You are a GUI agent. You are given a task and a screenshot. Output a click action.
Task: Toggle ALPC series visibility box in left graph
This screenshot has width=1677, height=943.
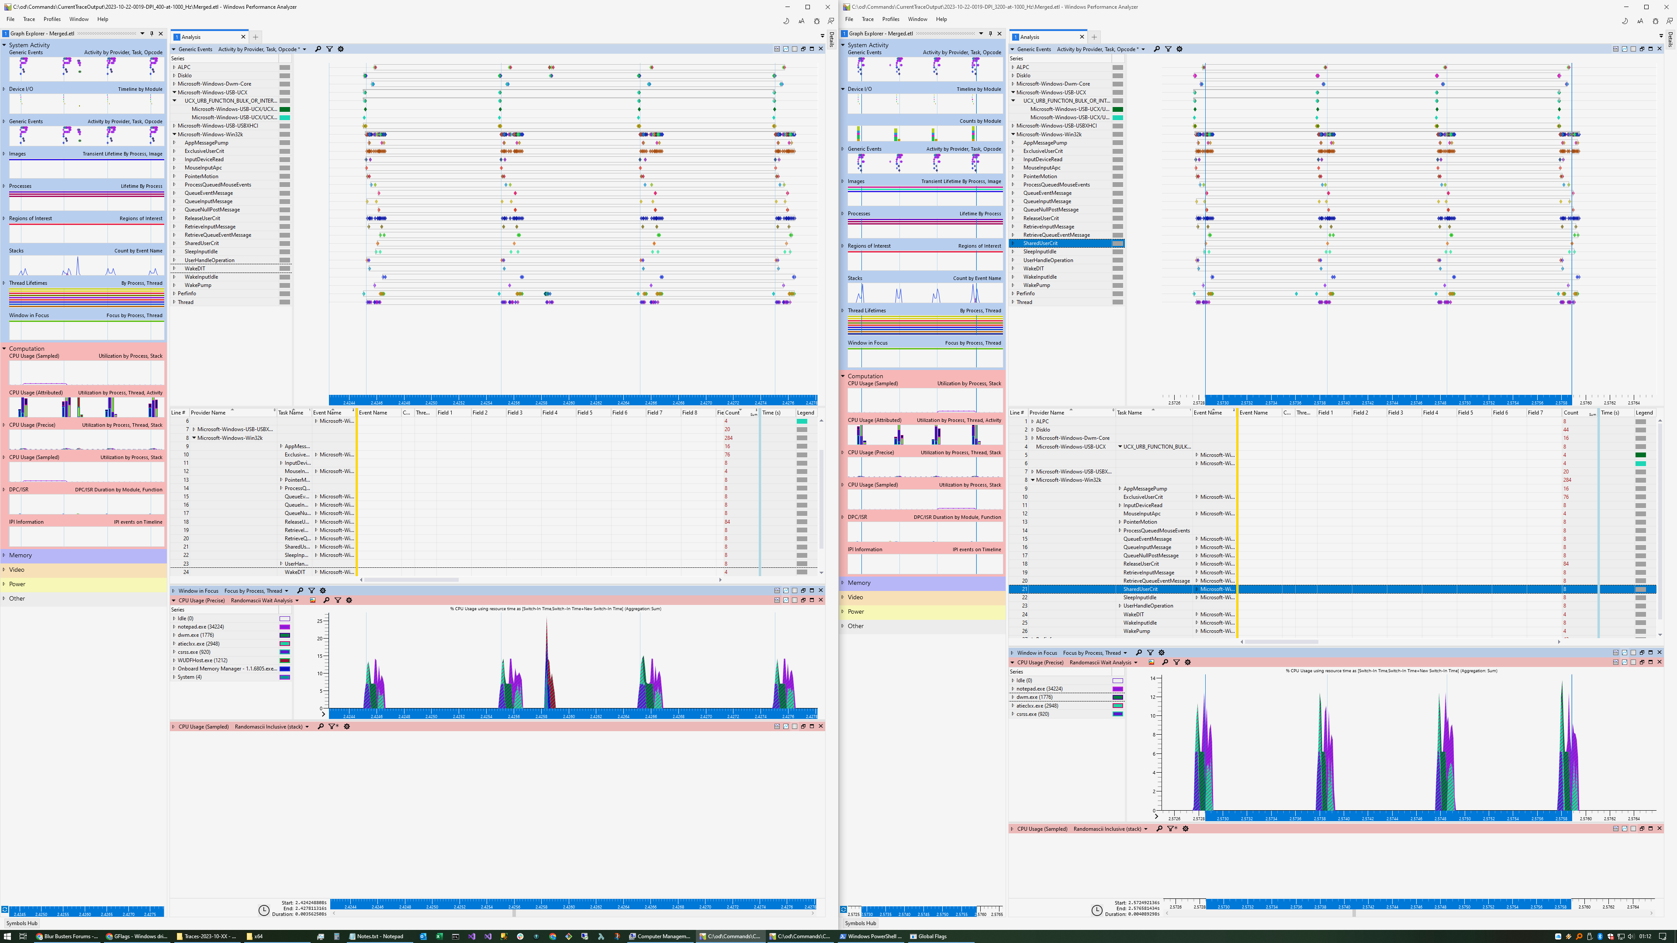coord(284,67)
